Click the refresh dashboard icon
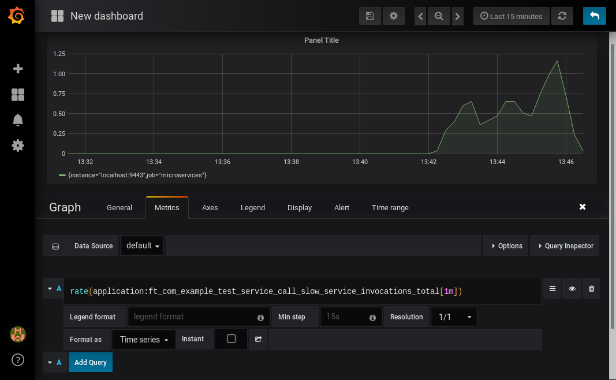 [x=562, y=16]
